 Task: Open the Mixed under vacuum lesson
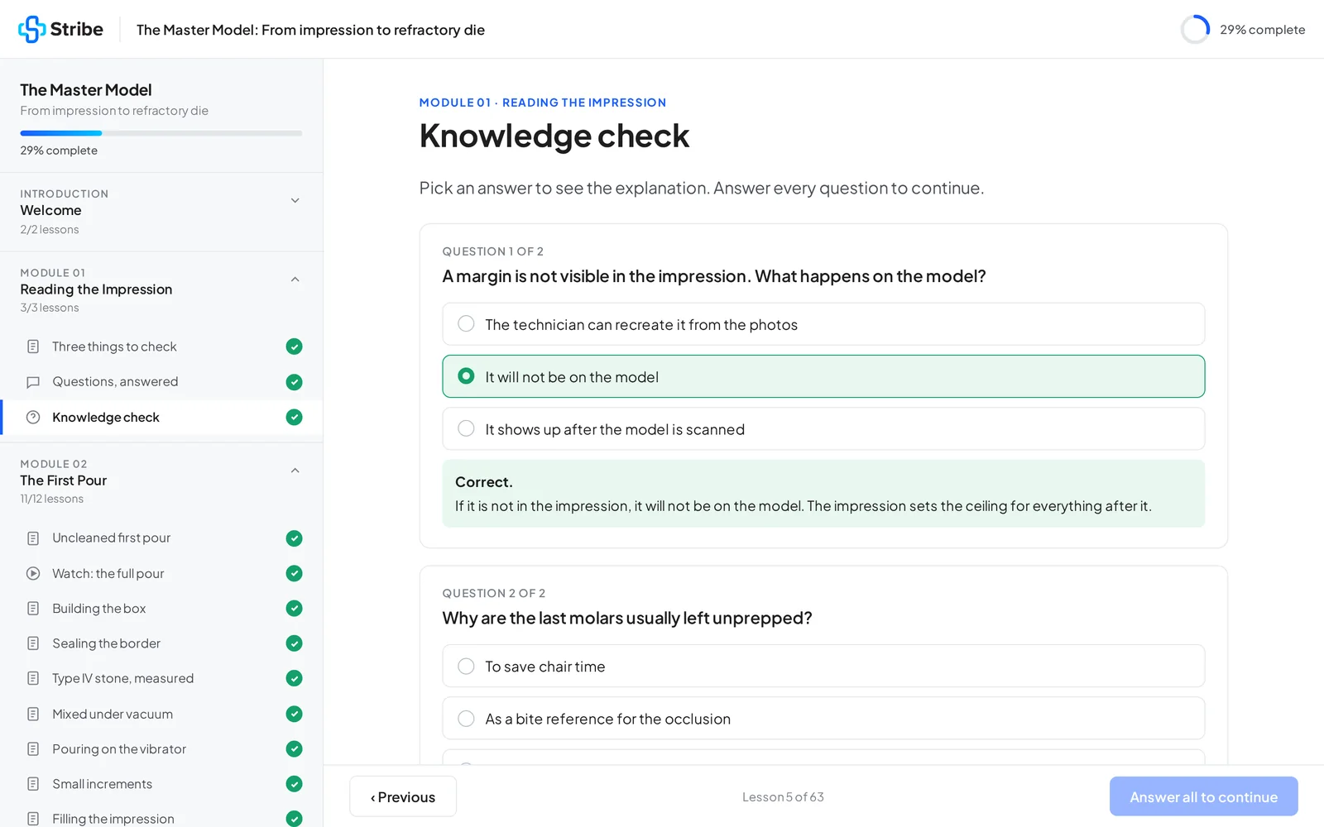(161, 714)
